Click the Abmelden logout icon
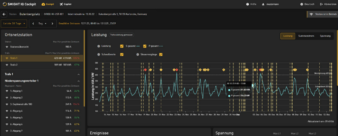338x136 pixels. tap(322, 4)
